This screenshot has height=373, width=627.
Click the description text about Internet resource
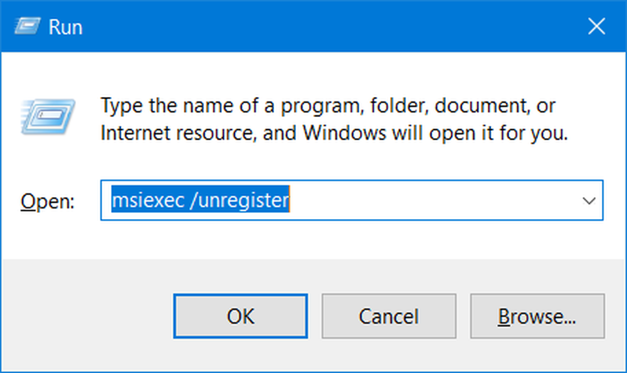pos(334,133)
